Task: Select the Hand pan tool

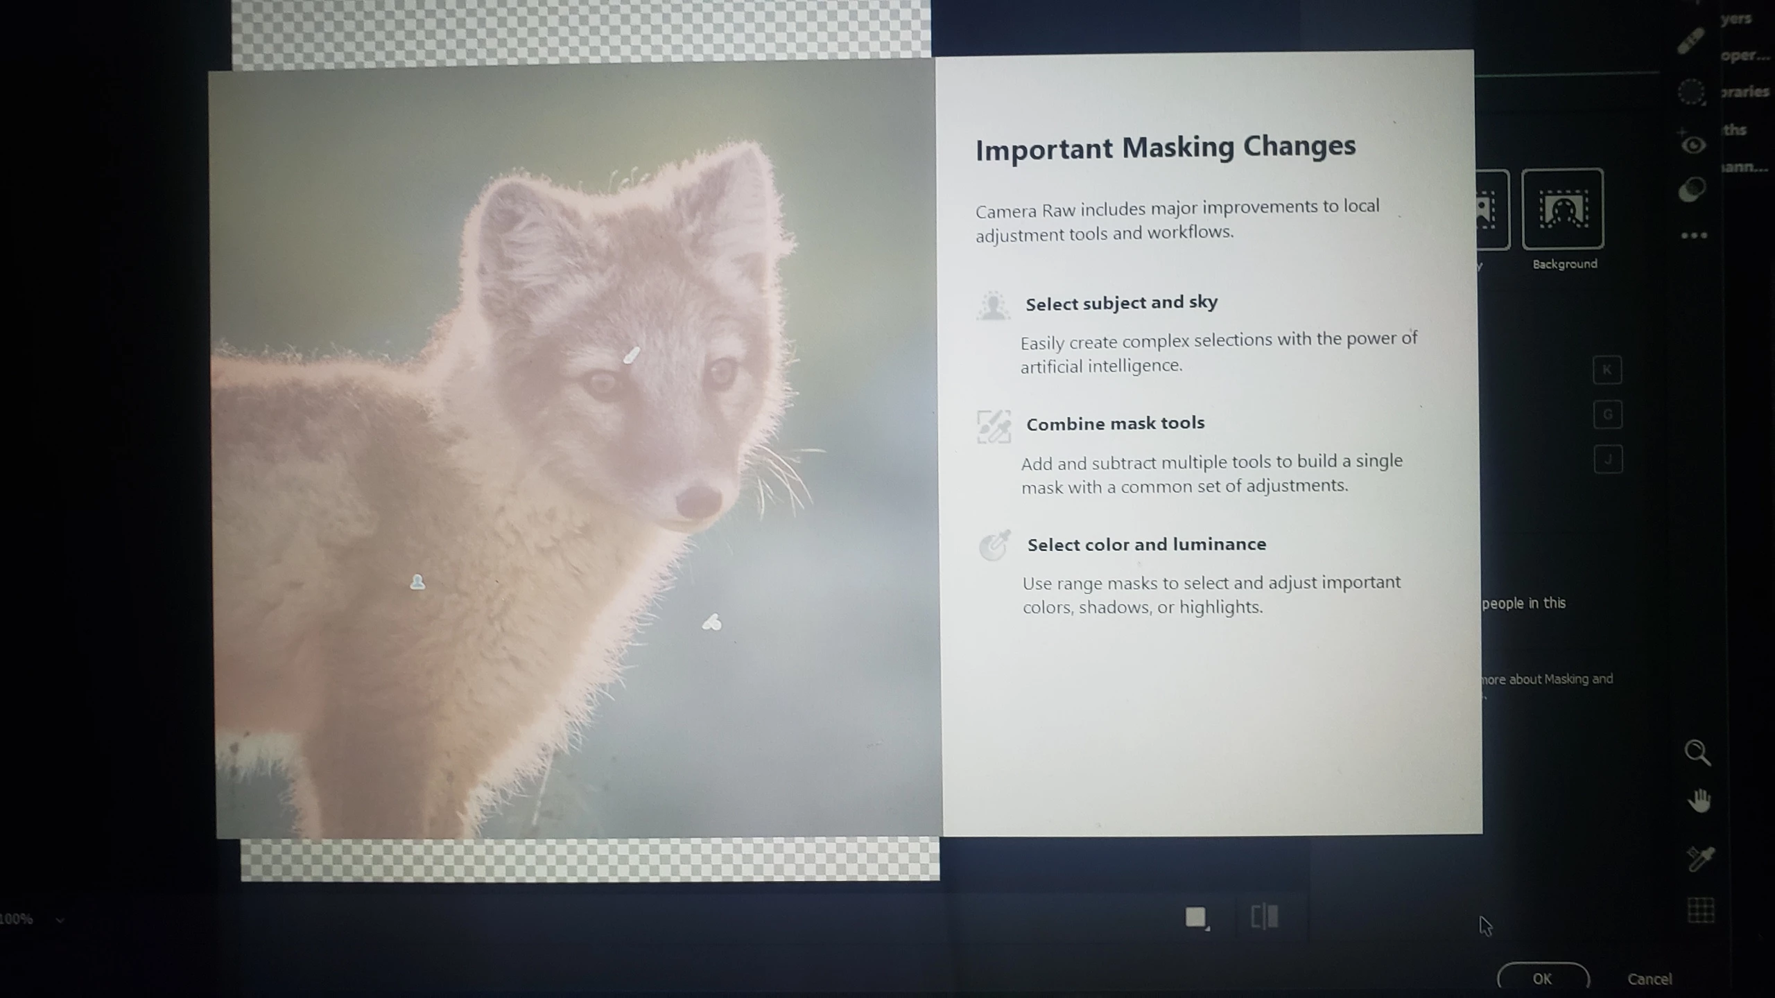Action: tap(1699, 800)
